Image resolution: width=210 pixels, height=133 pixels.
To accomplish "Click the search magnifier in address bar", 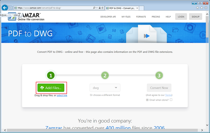I will tap(94, 8).
